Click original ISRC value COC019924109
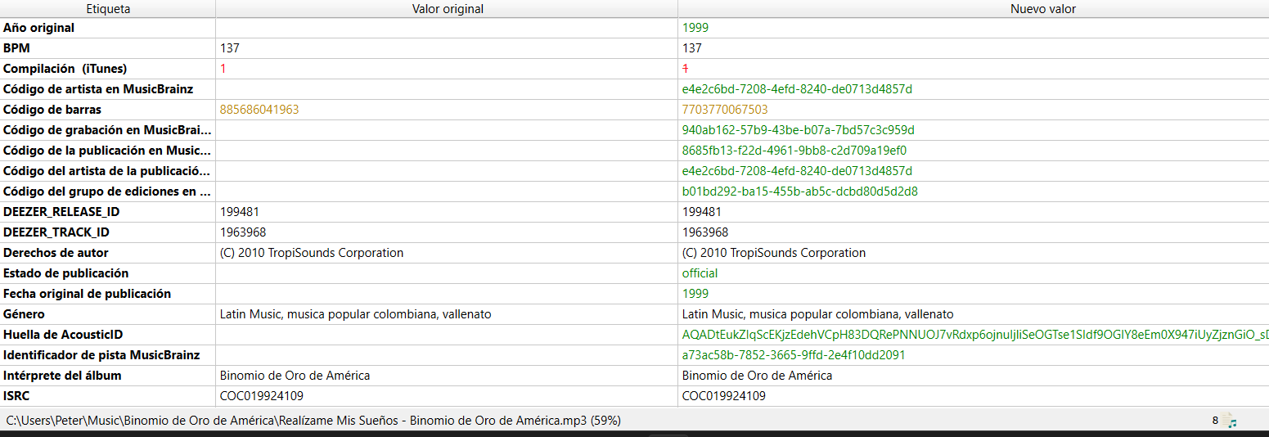Screen dimensions: 1269x437 click(262, 396)
